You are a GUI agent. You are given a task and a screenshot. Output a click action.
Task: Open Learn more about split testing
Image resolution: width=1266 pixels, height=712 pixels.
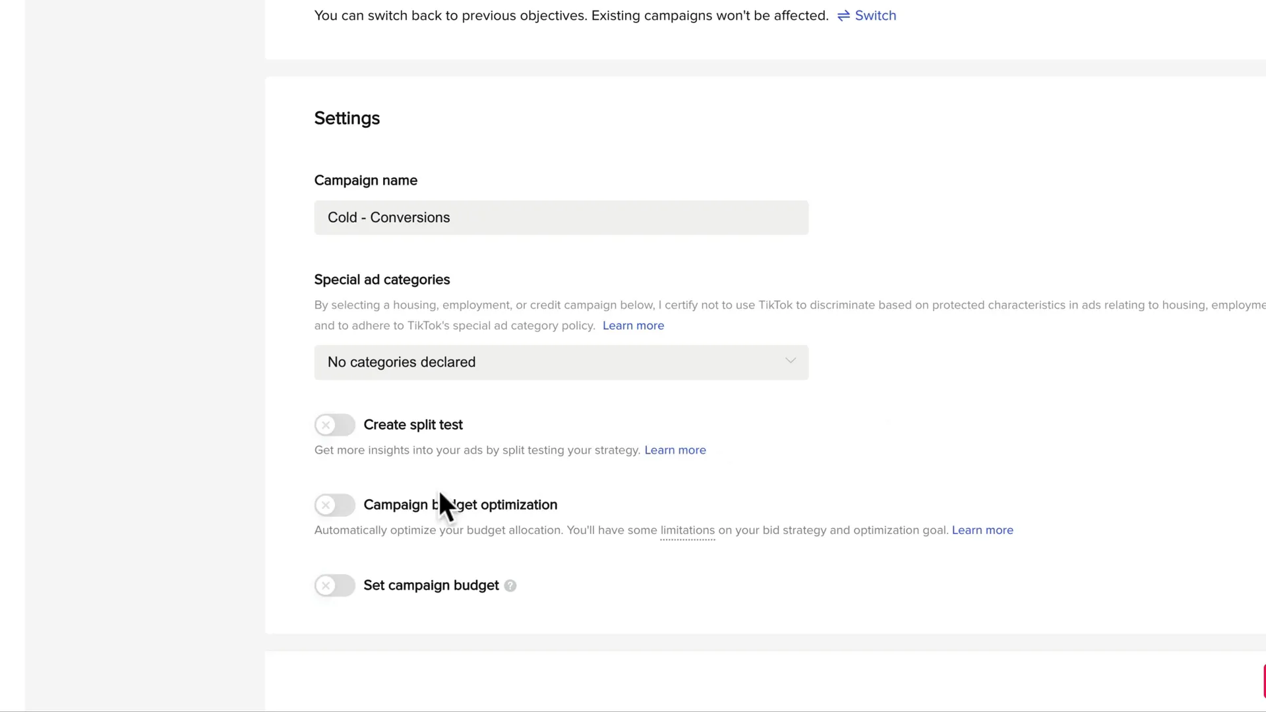[x=675, y=450]
